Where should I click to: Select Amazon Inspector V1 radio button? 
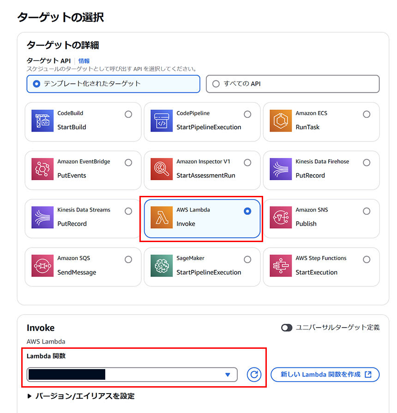[247, 163]
